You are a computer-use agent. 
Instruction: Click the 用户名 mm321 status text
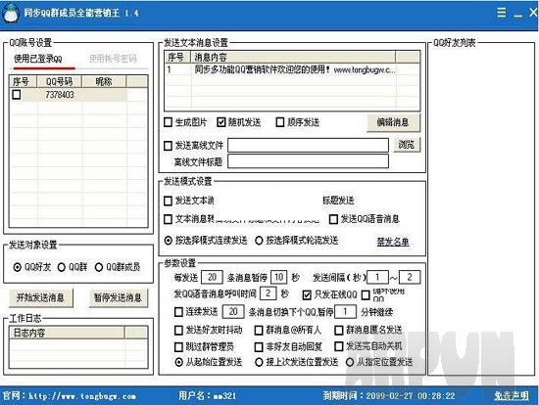pos(208,396)
